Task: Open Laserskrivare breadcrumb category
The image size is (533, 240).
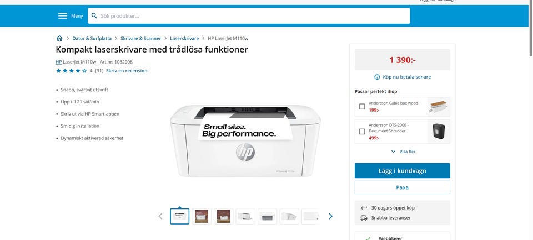Action: click(x=184, y=39)
